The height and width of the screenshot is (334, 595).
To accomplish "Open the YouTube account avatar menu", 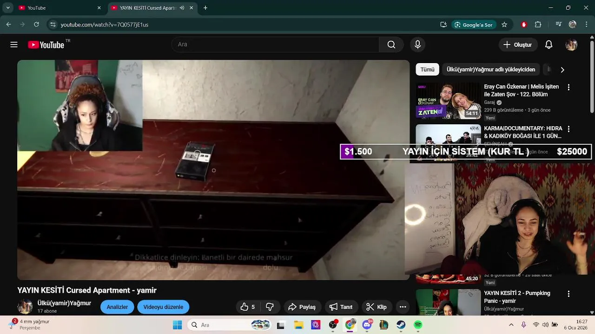I will click(x=571, y=45).
